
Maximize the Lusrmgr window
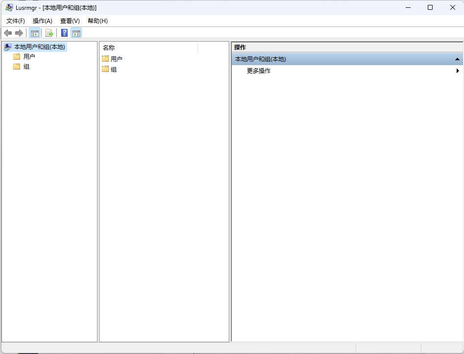pos(430,7)
